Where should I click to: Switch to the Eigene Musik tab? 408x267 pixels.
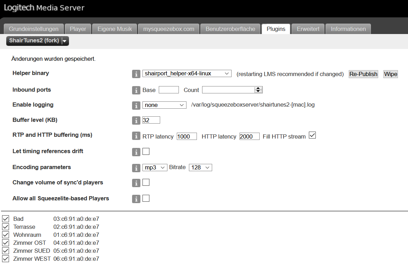[114, 29]
